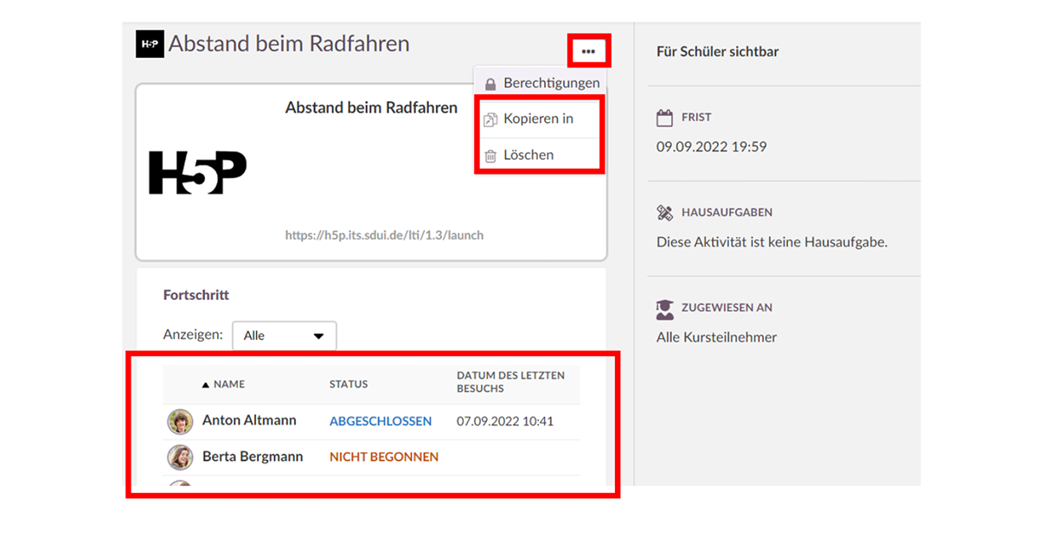Choose Kopieren in from the menu
1038x543 pixels.
click(x=538, y=119)
